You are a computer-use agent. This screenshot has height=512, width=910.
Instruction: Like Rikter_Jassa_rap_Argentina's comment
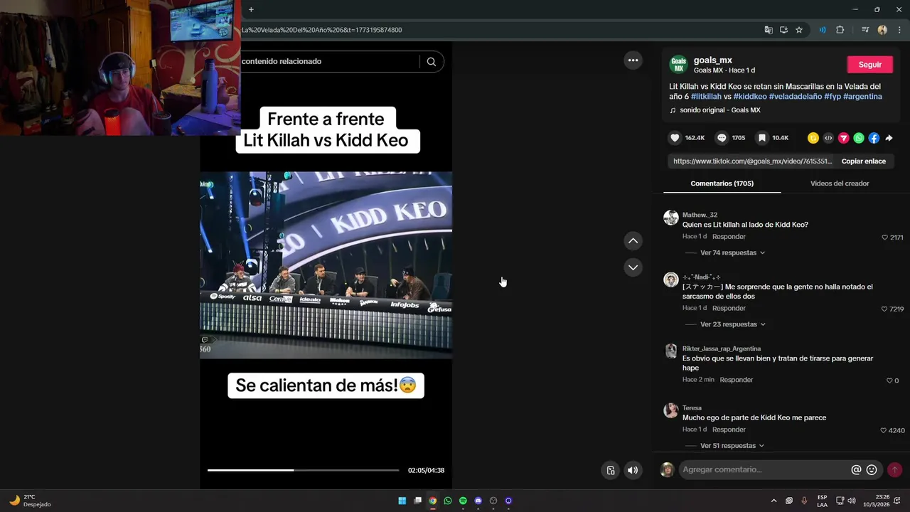coord(889,381)
